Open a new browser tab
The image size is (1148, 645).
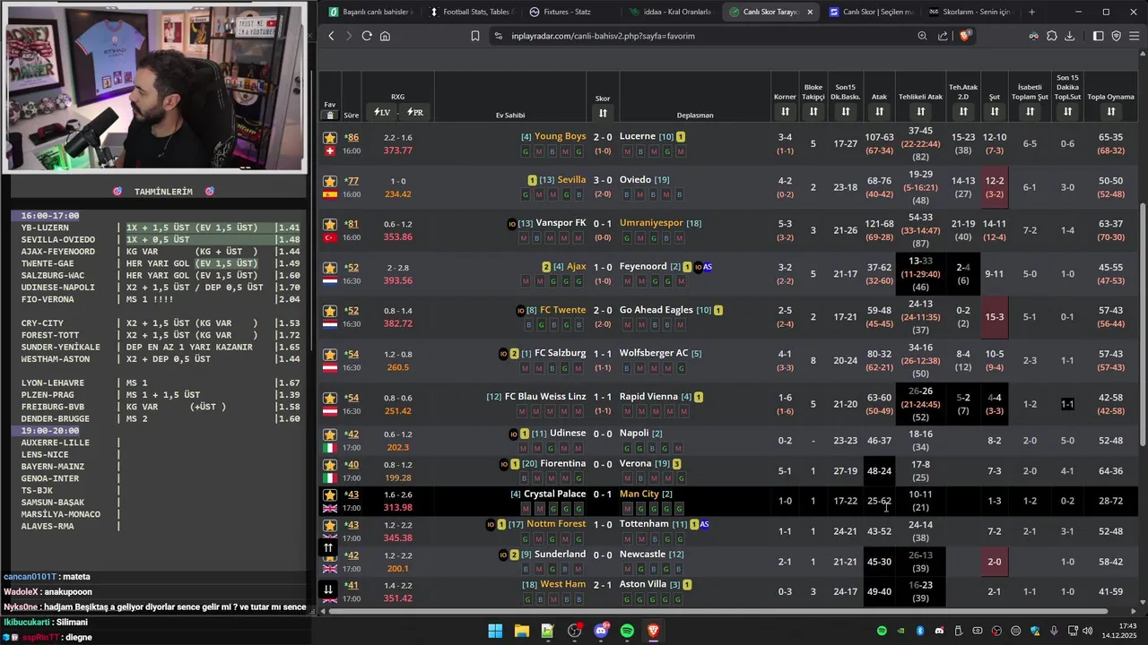coord(1031,12)
